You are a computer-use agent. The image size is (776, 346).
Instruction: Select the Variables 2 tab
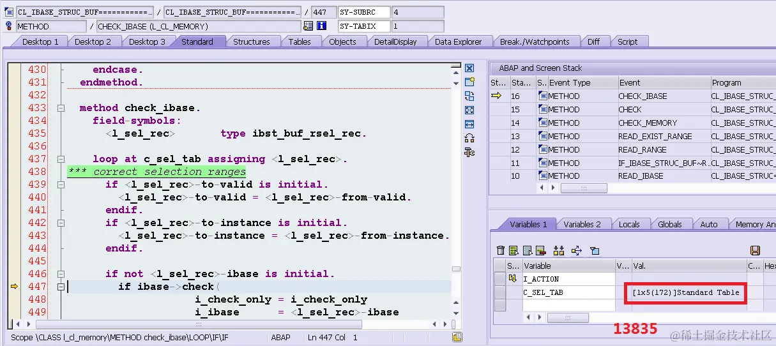582,224
